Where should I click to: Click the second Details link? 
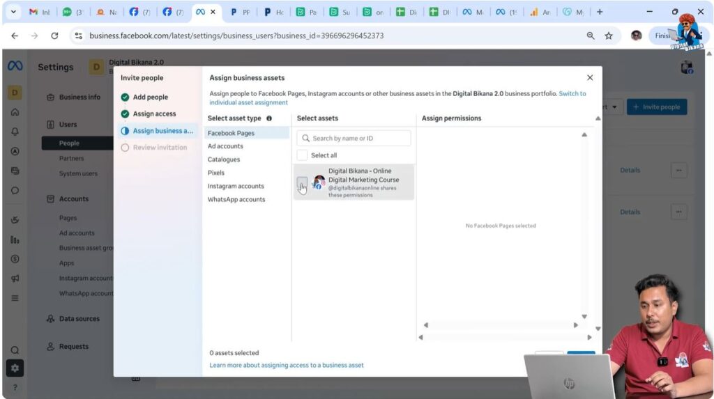630,212
